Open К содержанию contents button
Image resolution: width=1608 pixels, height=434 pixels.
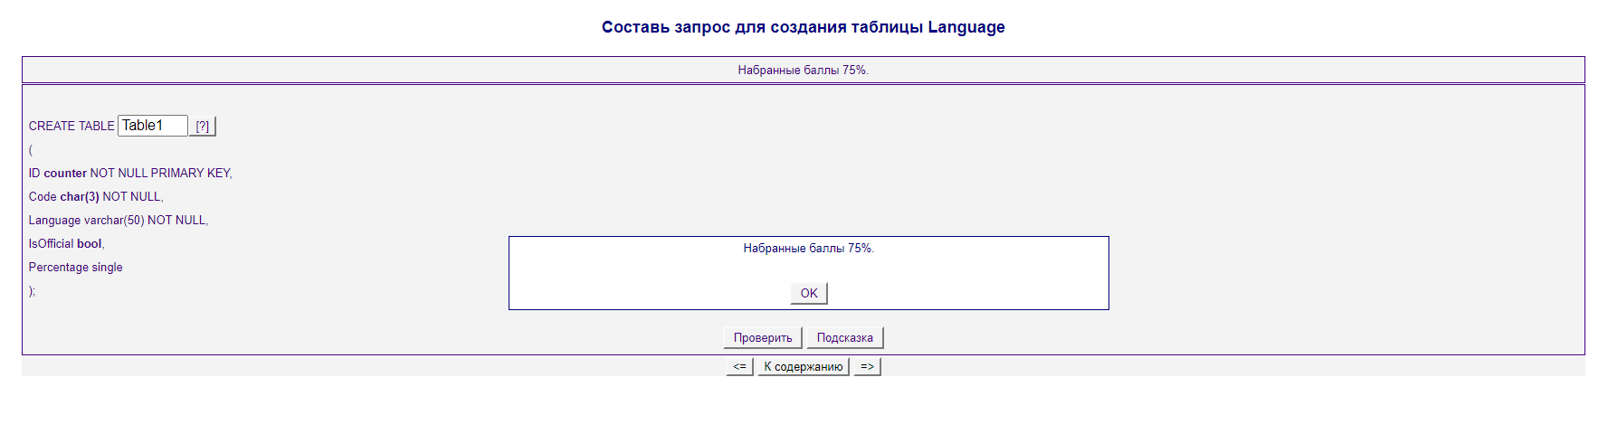point(803,366)
